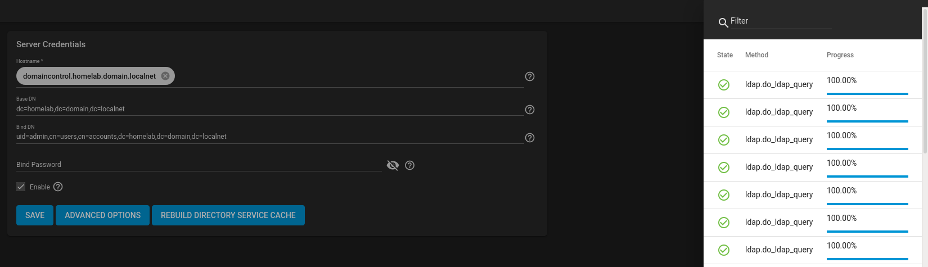Sort jobs by the Progress column
This screenshot has height=267, width=928.
(840, 55)
